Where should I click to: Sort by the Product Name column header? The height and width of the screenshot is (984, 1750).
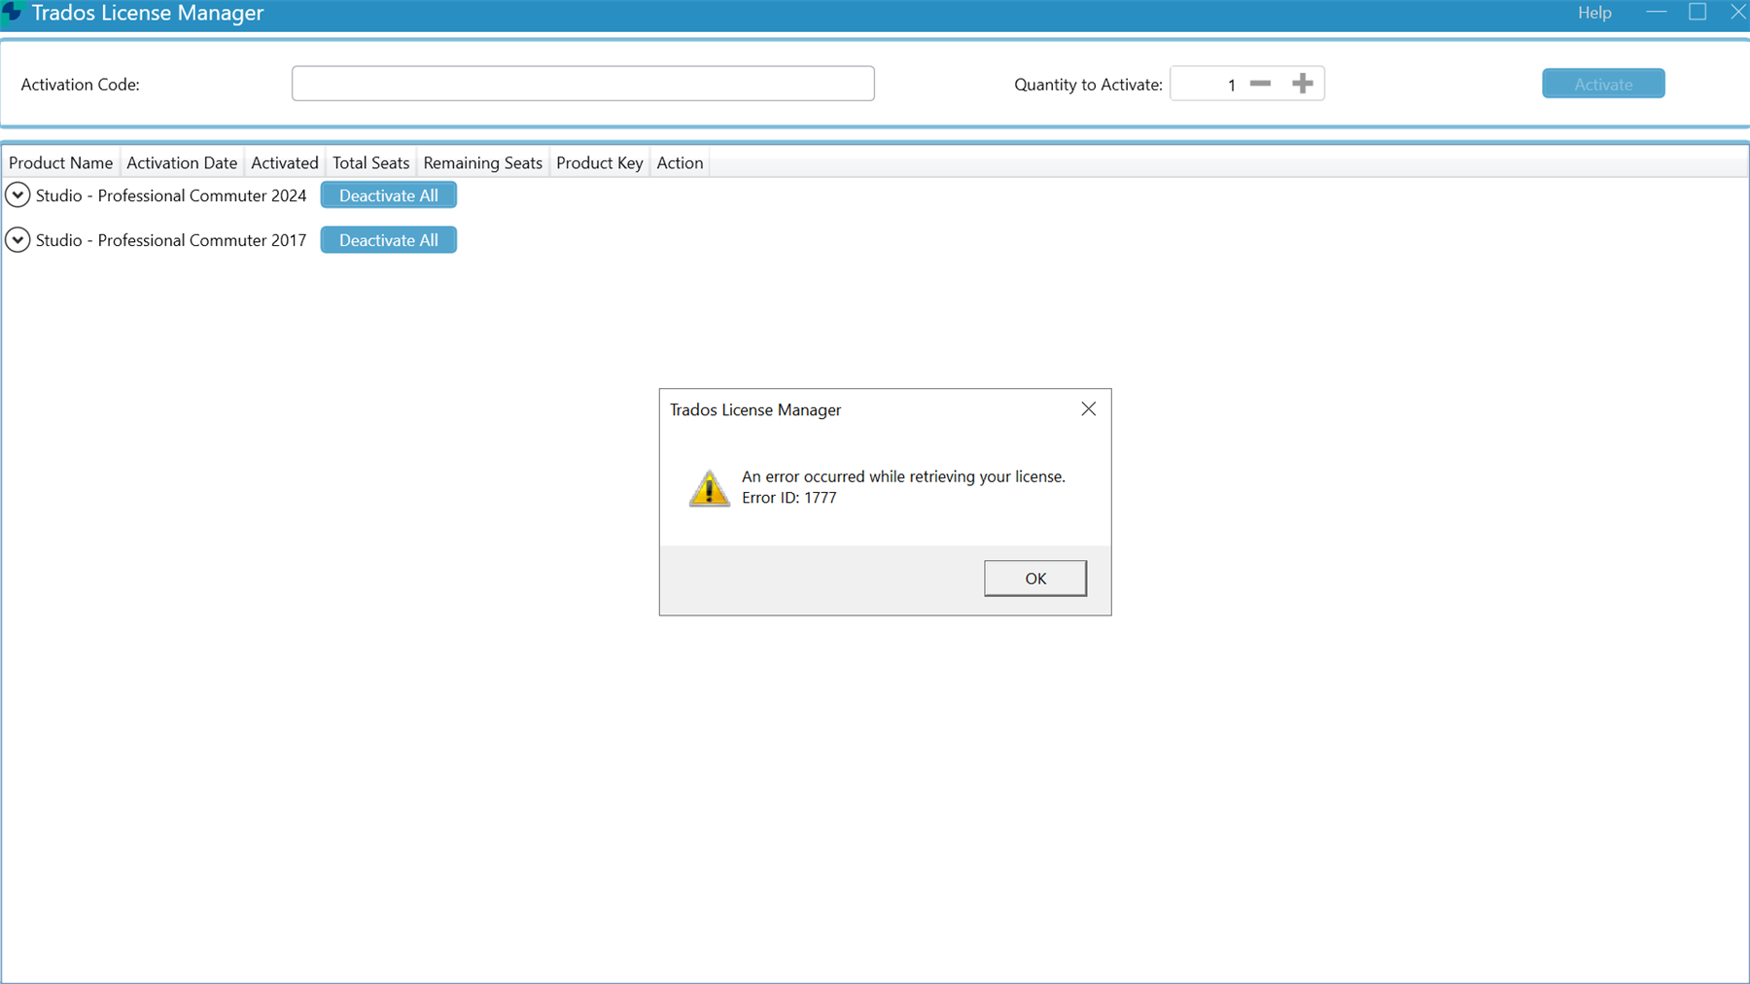59,162
